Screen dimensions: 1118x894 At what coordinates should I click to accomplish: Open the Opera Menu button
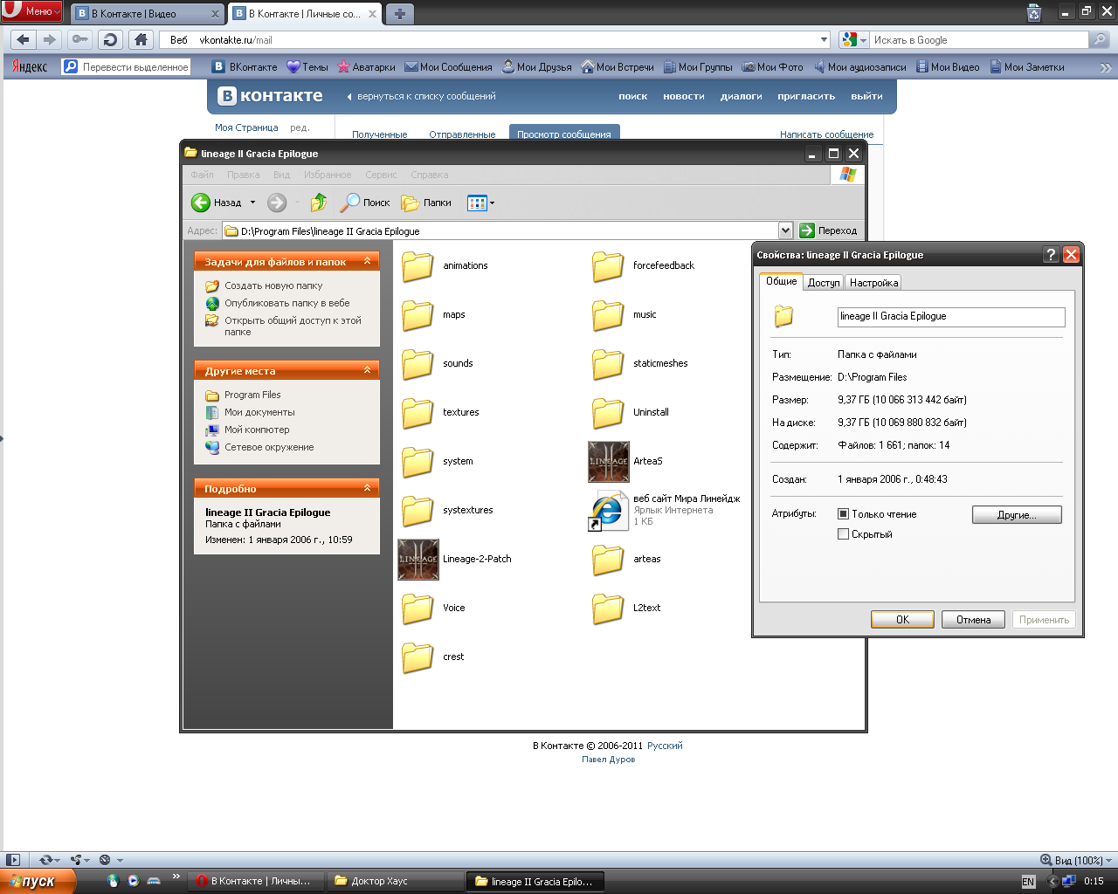[31, 11]
